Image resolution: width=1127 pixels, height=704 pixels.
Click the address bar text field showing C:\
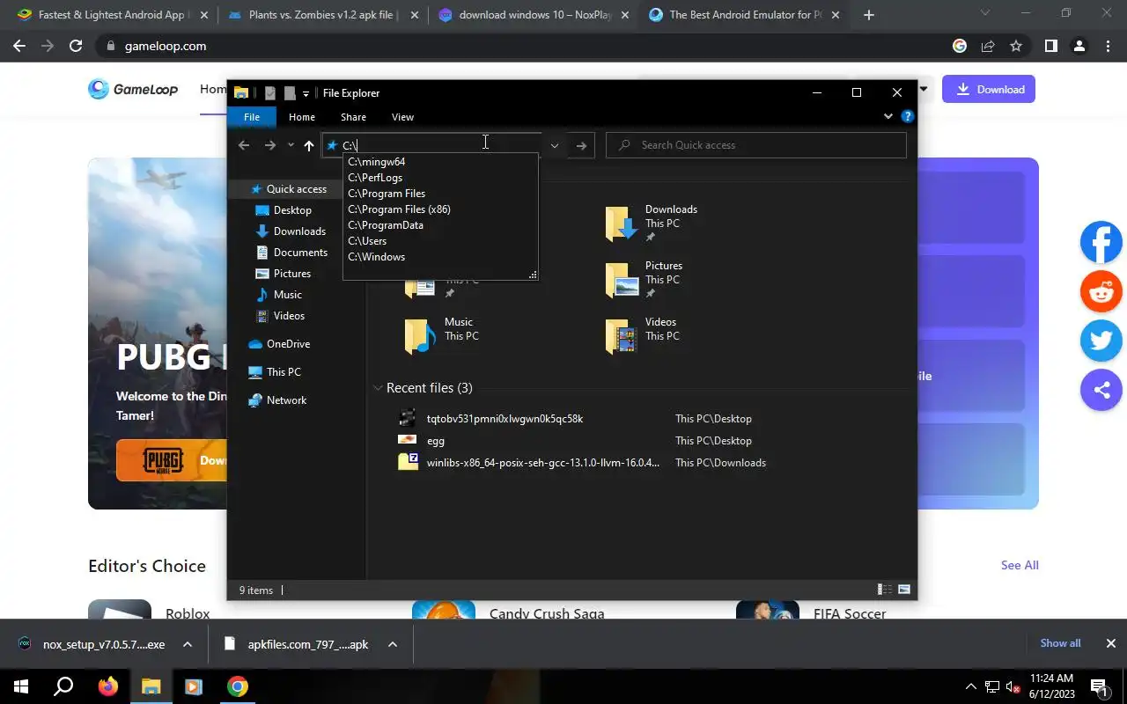[x=431, y=145]
